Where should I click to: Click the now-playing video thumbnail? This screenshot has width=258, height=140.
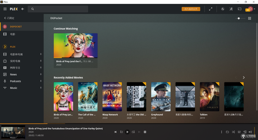click(13, 132)
